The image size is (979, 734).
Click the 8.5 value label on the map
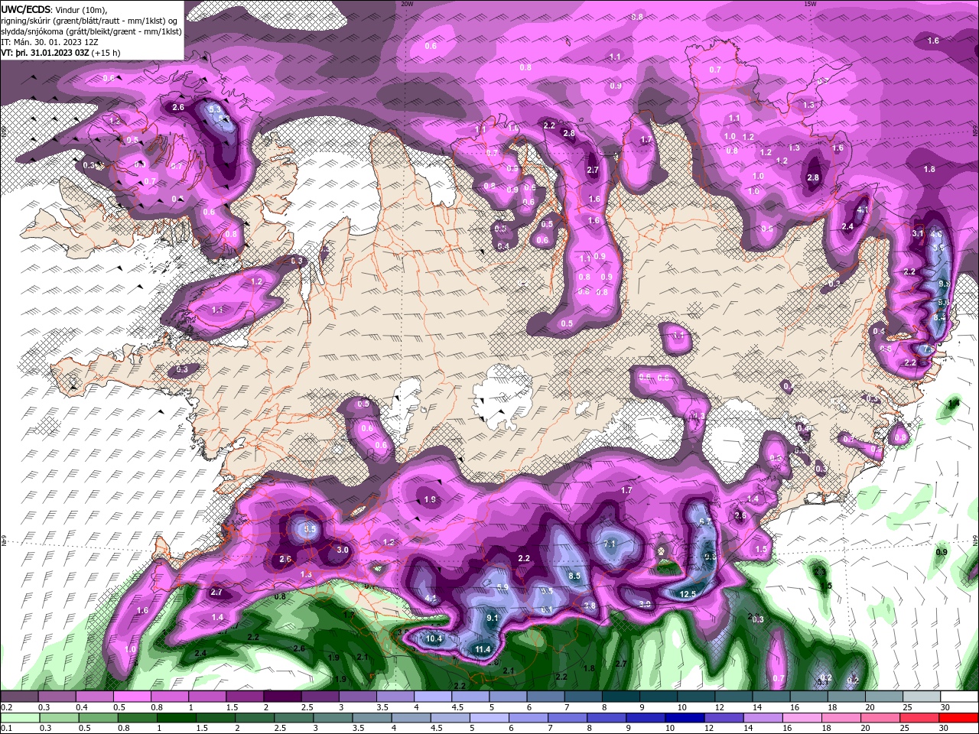coord(574,576)
